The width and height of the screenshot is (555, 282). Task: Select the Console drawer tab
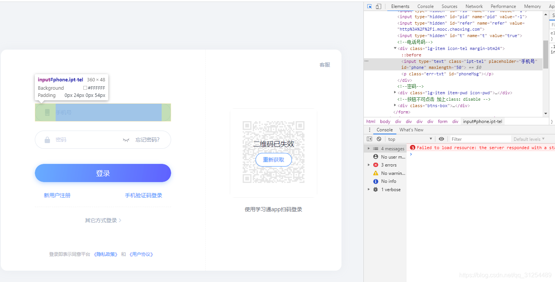[384, 130]
